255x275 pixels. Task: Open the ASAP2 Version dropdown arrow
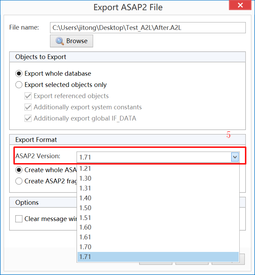pyautogui.click(x=235, y=157)
